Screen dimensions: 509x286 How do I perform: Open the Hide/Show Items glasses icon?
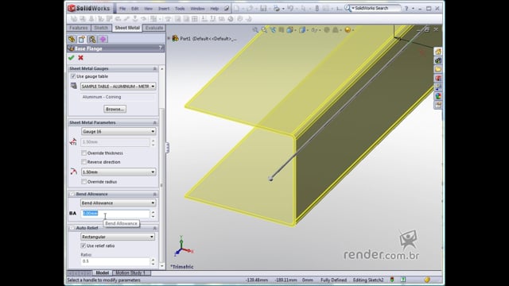pos(314,30)
